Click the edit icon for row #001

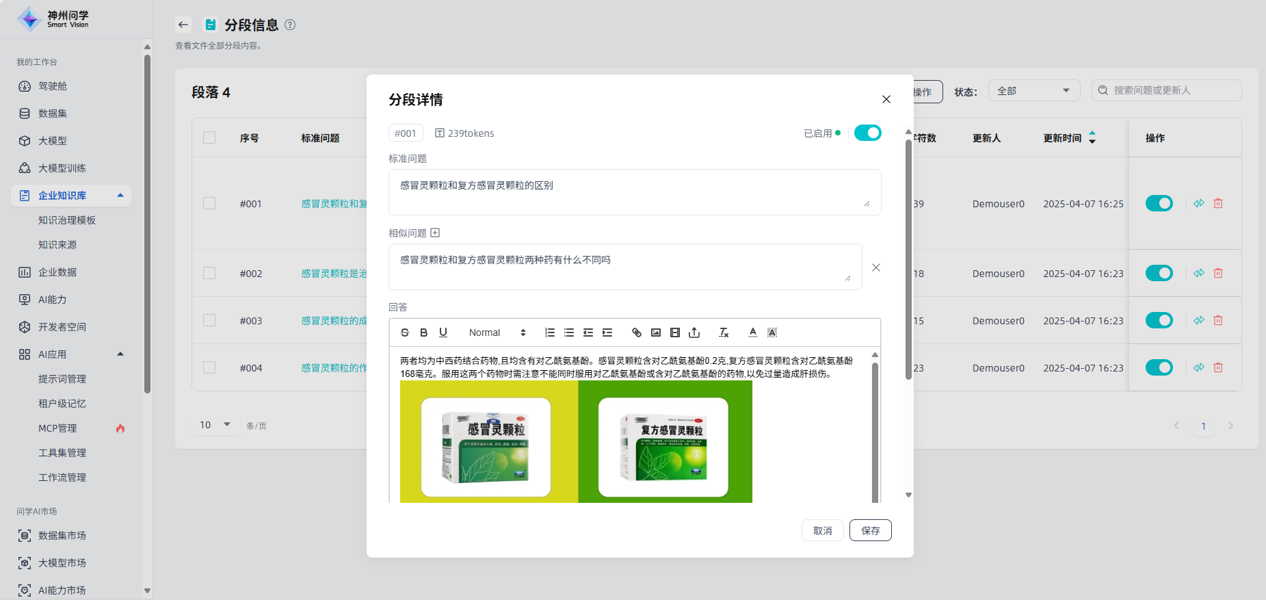[1199, 203]
